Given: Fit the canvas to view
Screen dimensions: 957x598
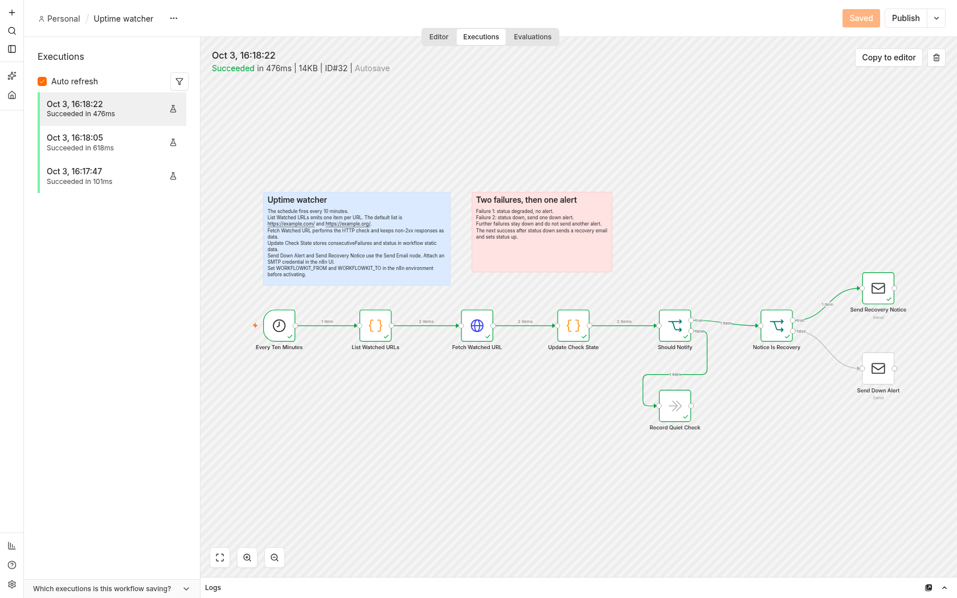Looking at the screenshot, I should (220, 558).
